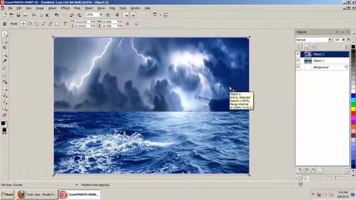Select the Eraser tool in the toolbox
The height and width of the screenshot is (200, 356).
(x=4, y=68)
